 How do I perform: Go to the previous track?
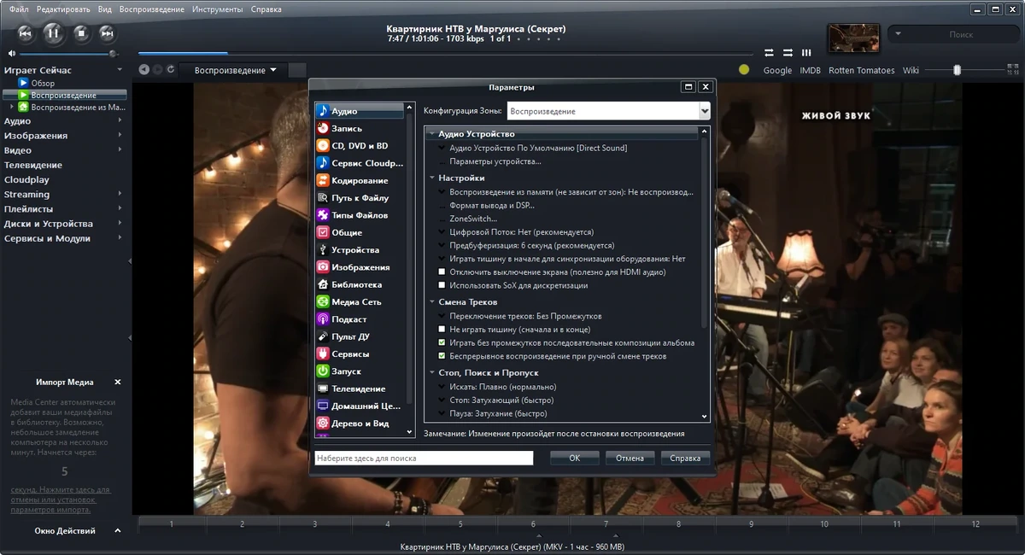(x=26, y=33)
